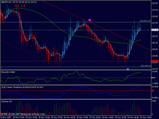This screenshot has height=119, width=159.
Task: Click the 224.95 price scale value
Action: click(155, 56)
